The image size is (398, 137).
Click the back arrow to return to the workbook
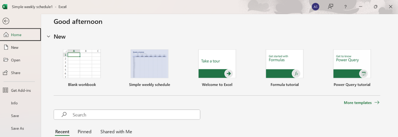[6, 21]
